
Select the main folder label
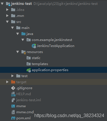point(25,28)
